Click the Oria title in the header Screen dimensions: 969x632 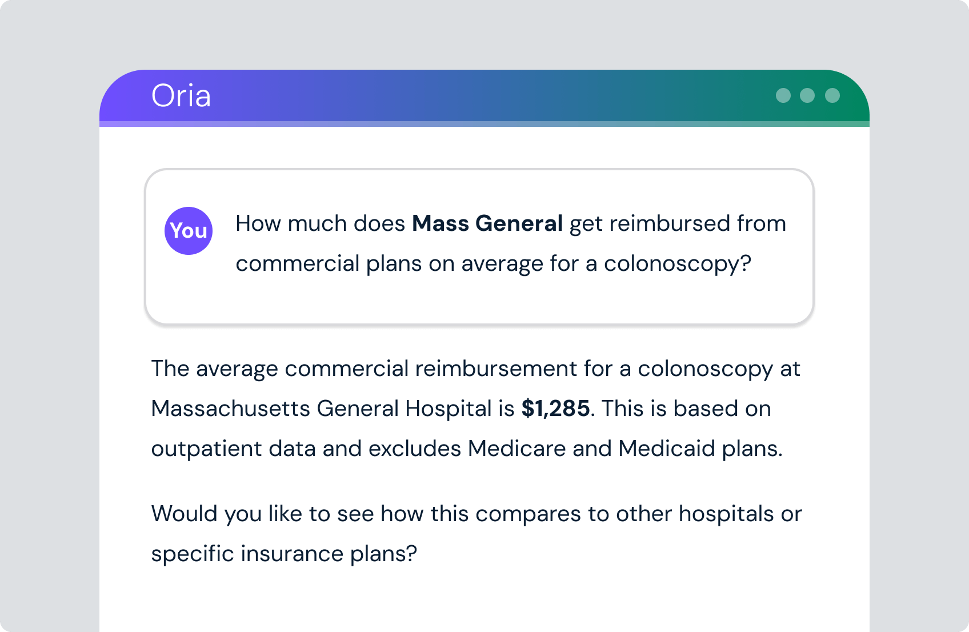click(x=181, y=95)
